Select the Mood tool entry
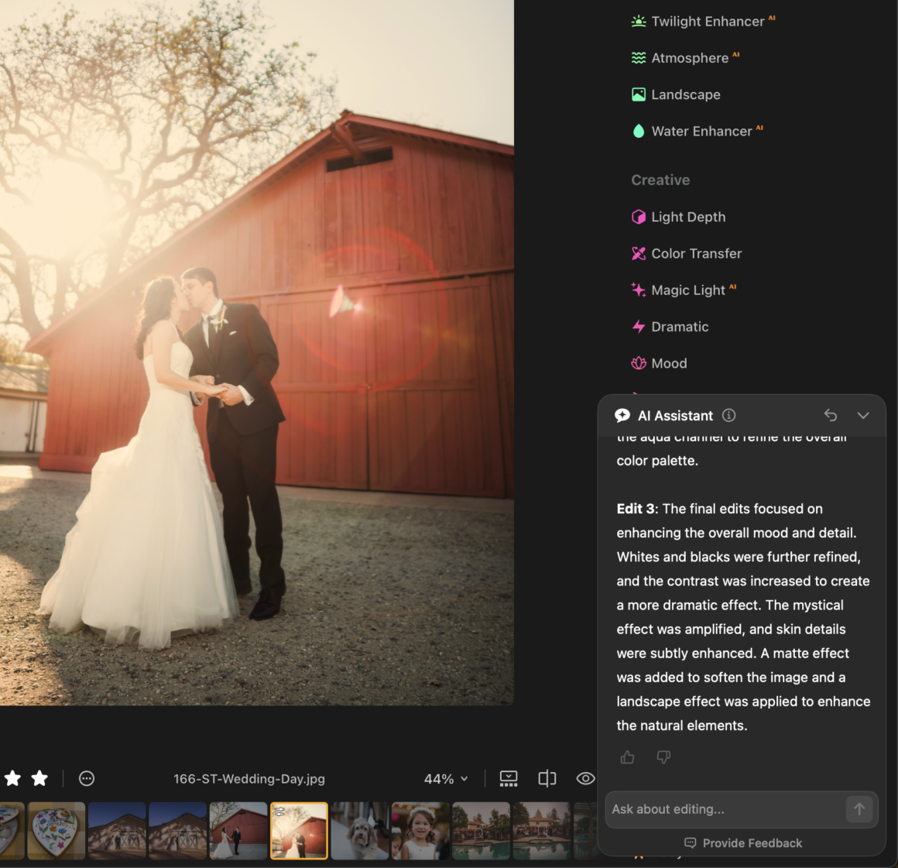898x868 pixels. (668, 363)
